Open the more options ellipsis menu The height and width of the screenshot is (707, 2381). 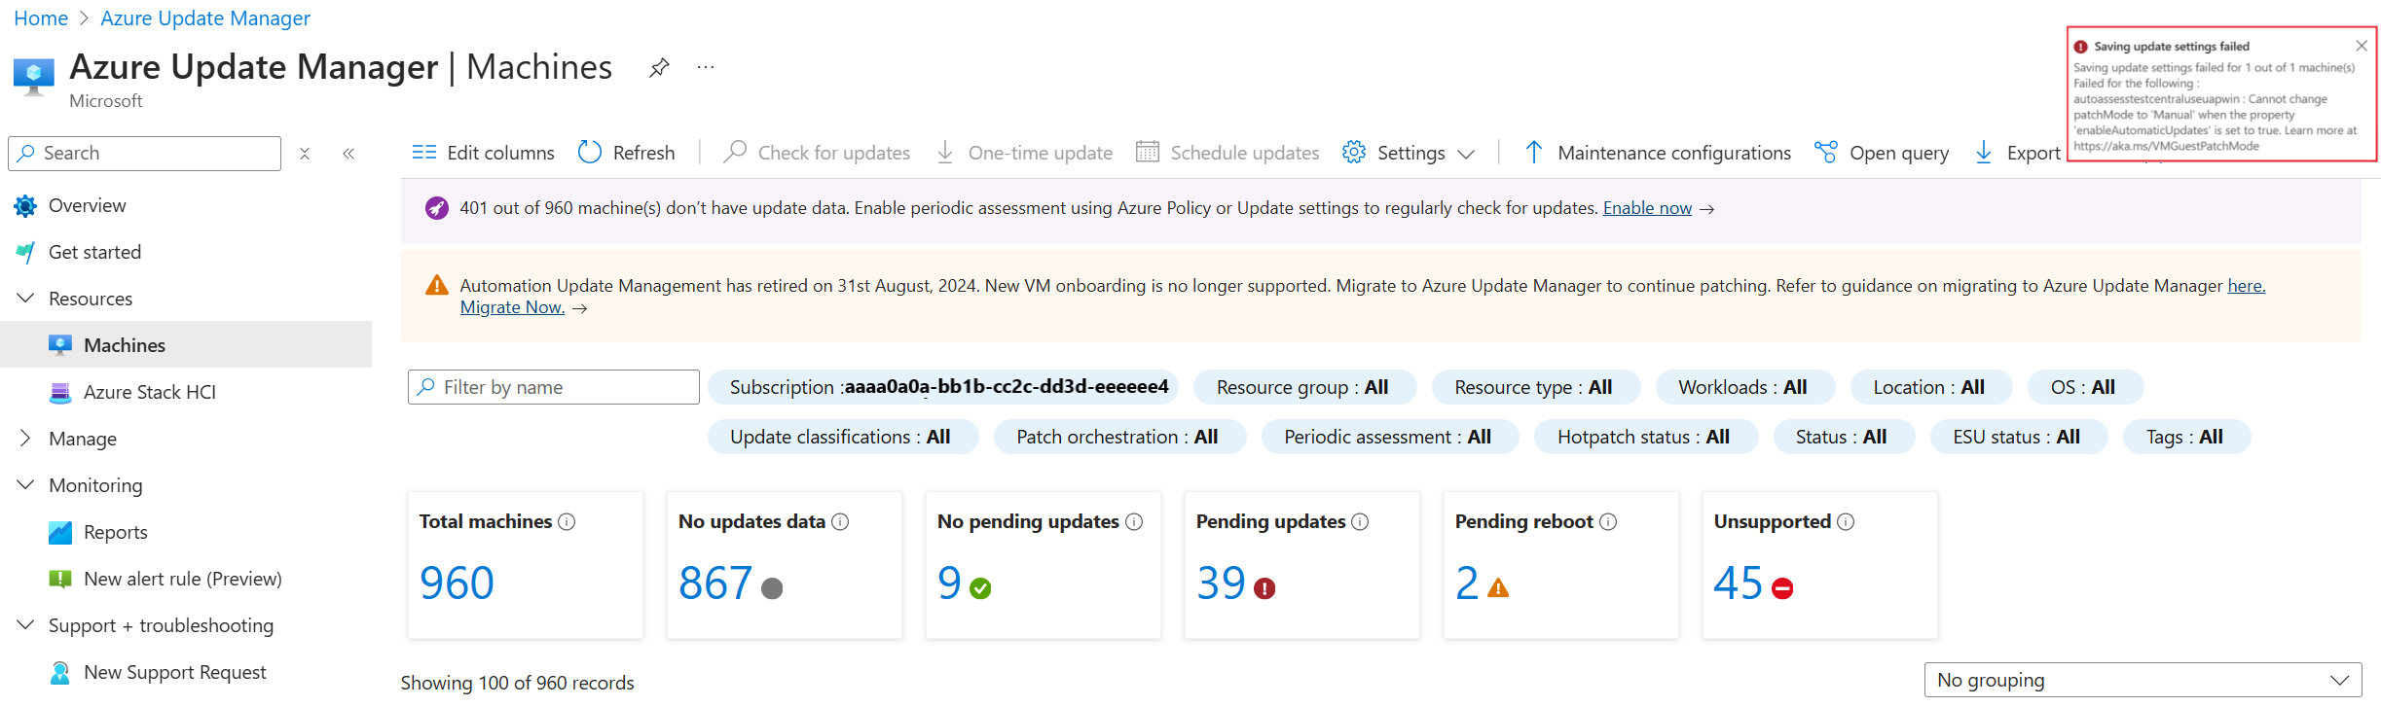(x=706, y=67)
